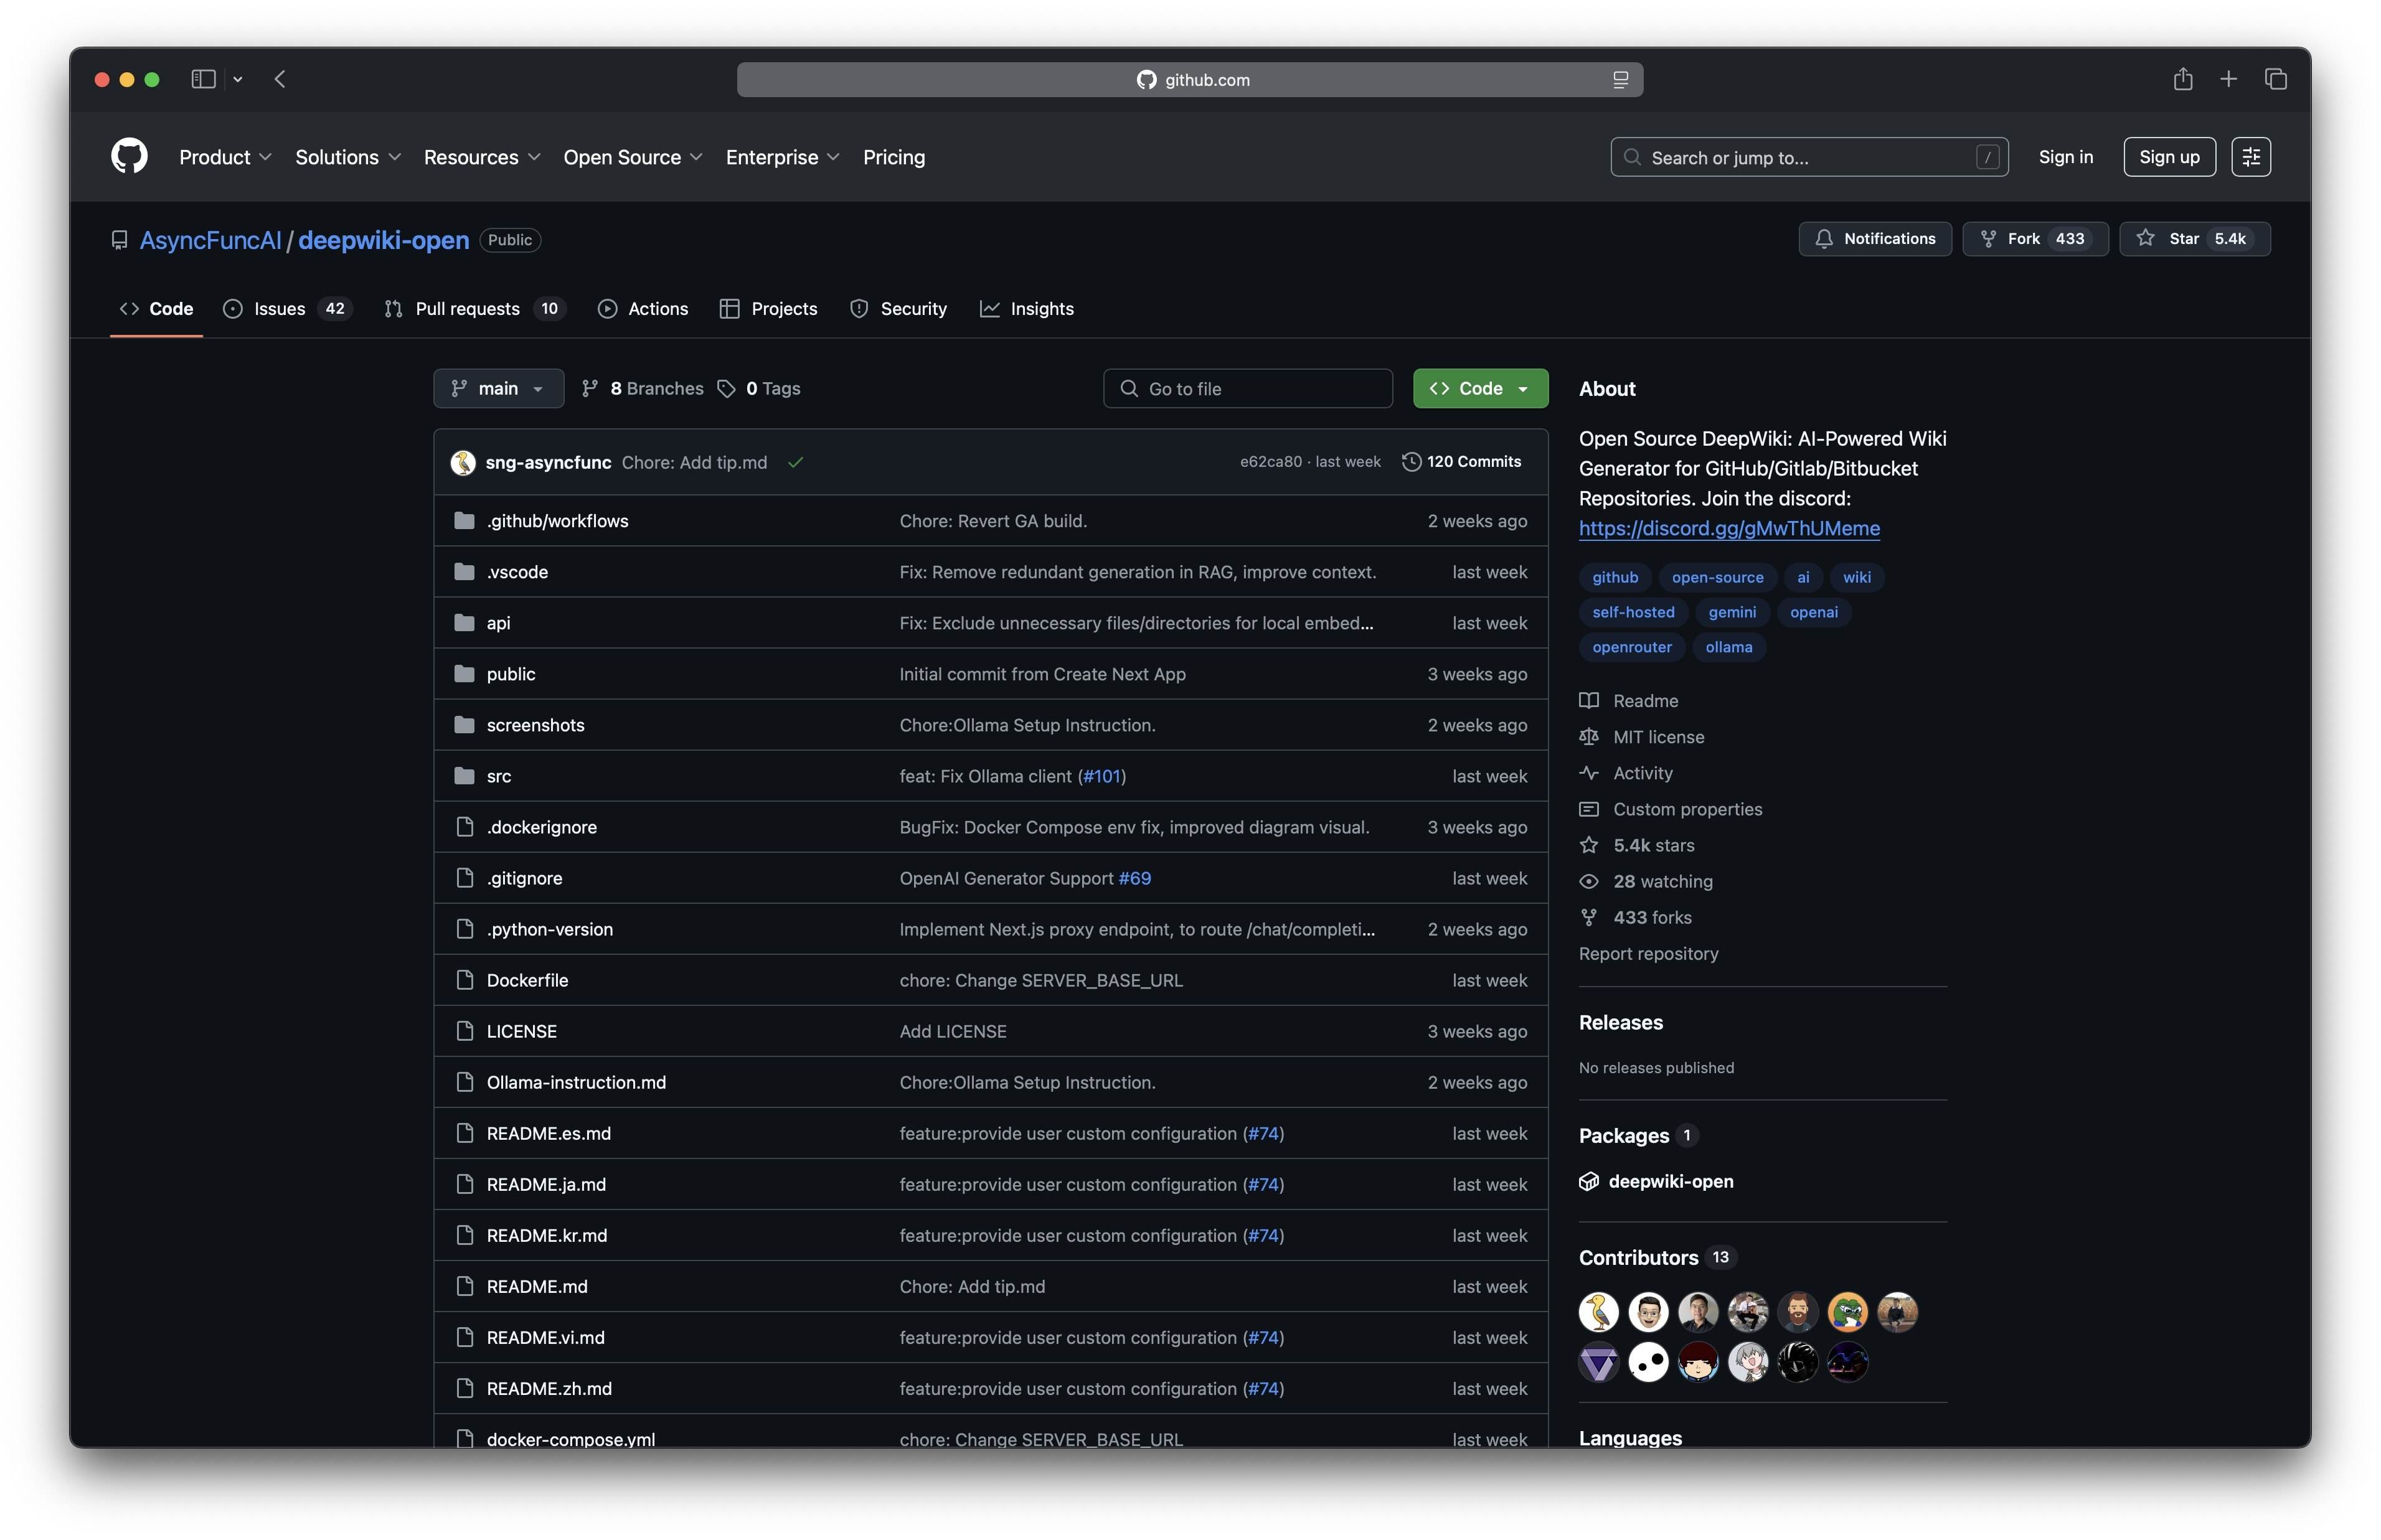Click the Readme book icon
Viewport: 2381px width, 1540px height.
(1588, 700)
